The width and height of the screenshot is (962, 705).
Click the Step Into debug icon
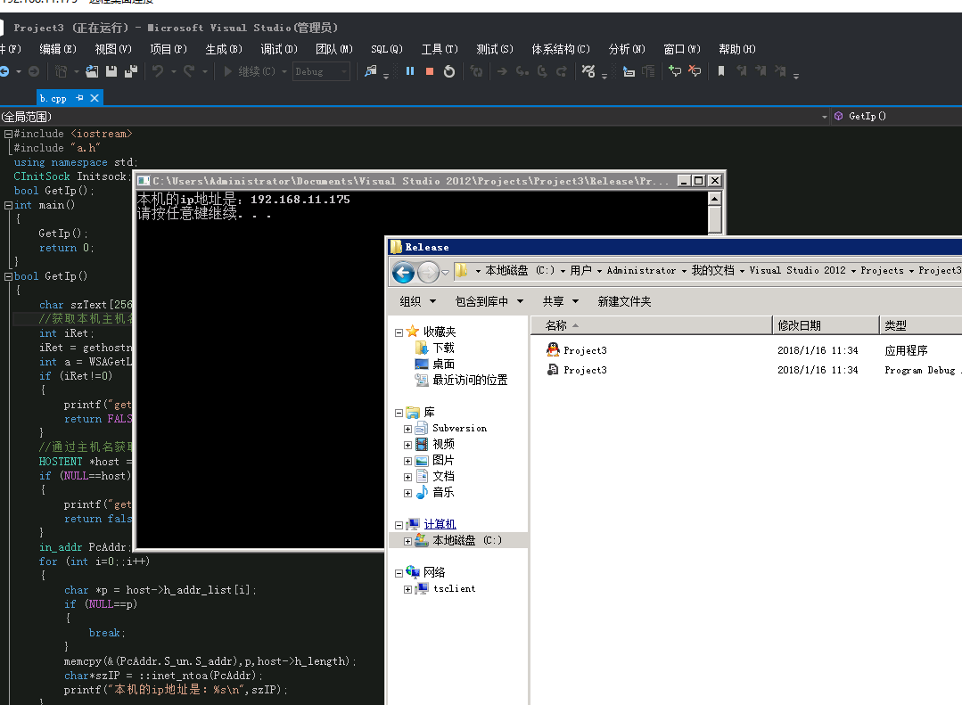tap(522, 71)
